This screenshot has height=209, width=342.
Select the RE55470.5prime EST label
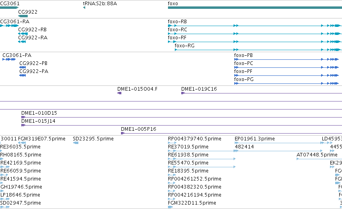(x=188, y=163)
